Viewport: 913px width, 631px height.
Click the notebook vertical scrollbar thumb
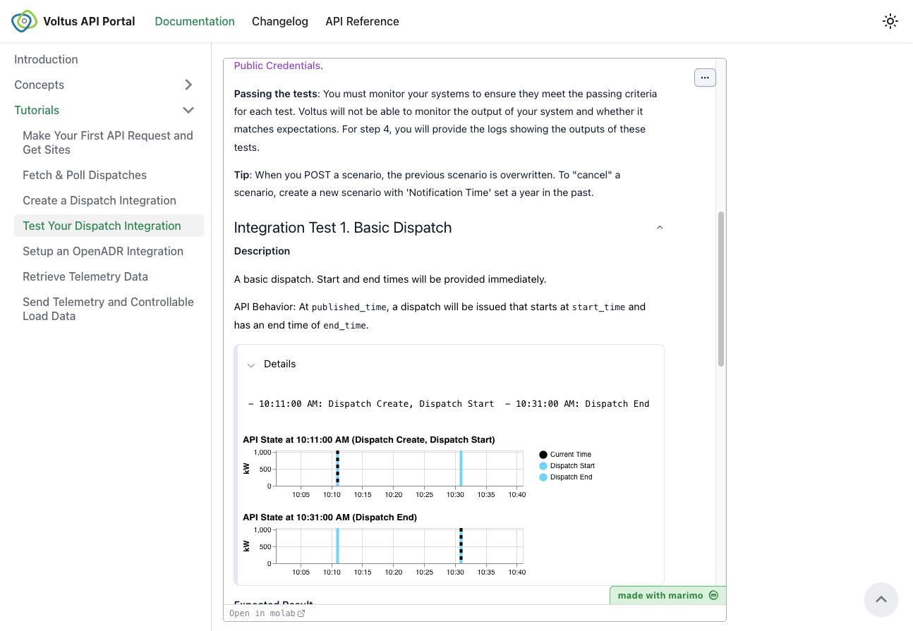[x=721, y=288]
